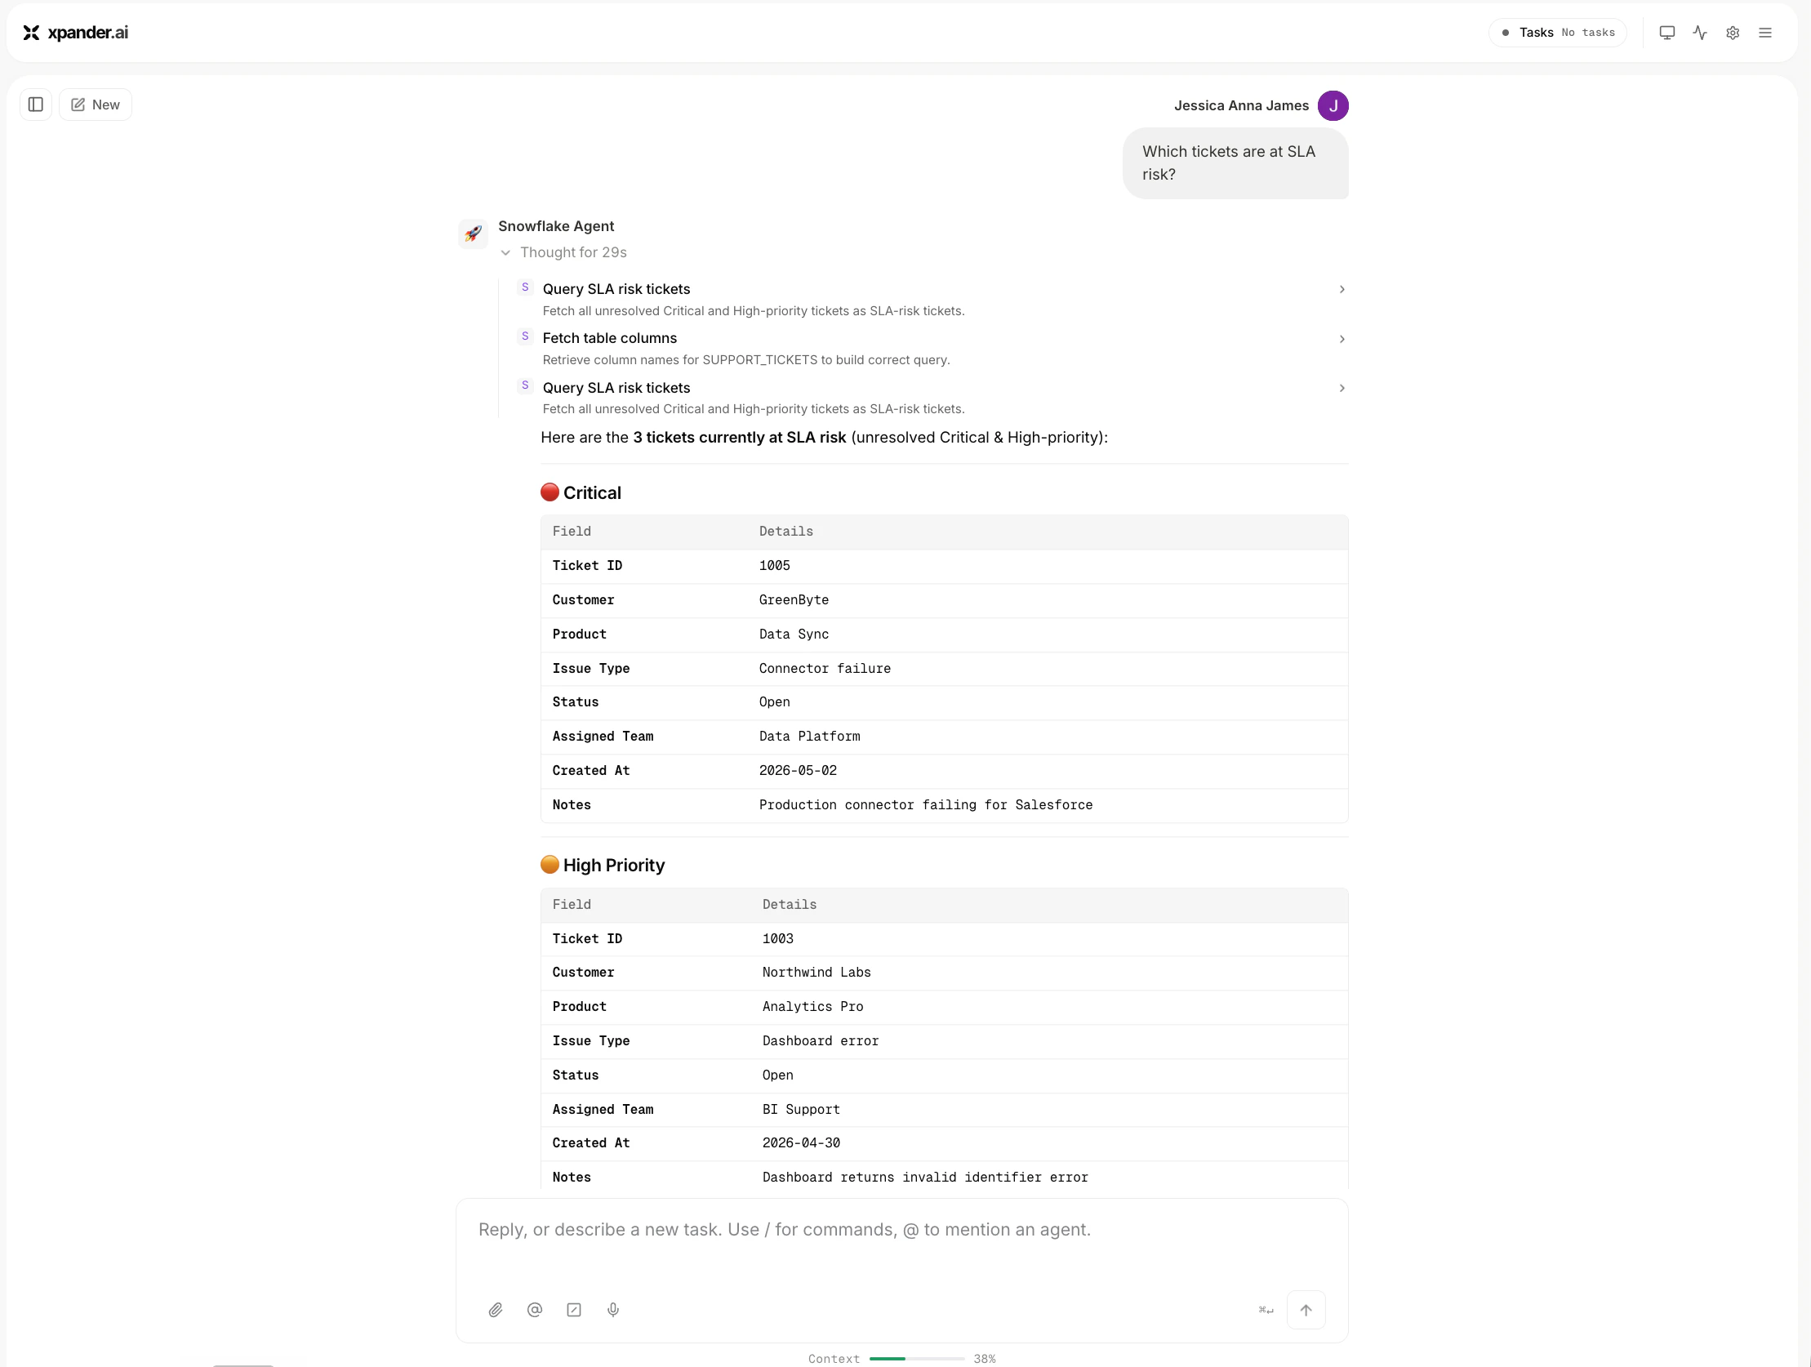The image size is (1811, 1367).
Task: Click the Context usage progress bar
Action: pos(917,1359)
